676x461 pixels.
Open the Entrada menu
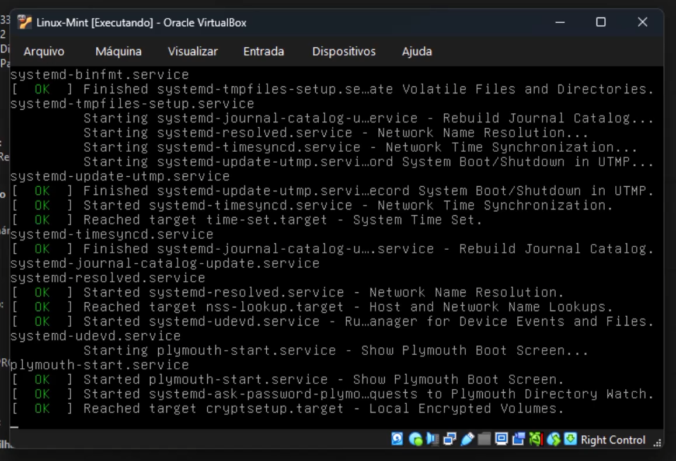coord(264,51)
